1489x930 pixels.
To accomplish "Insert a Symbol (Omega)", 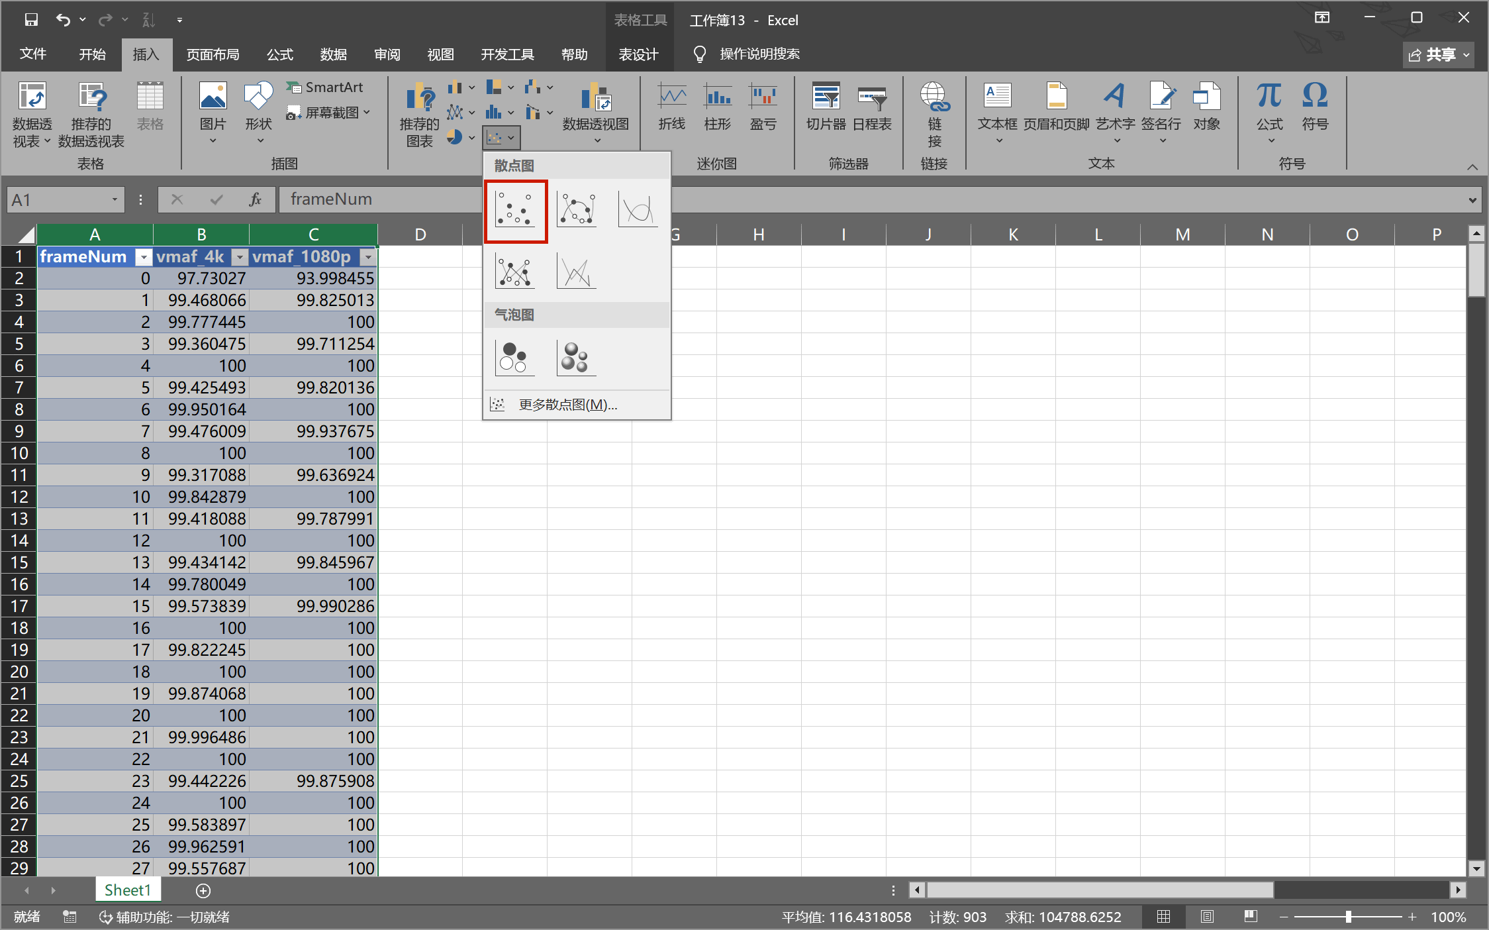I will click(1315, 107).
